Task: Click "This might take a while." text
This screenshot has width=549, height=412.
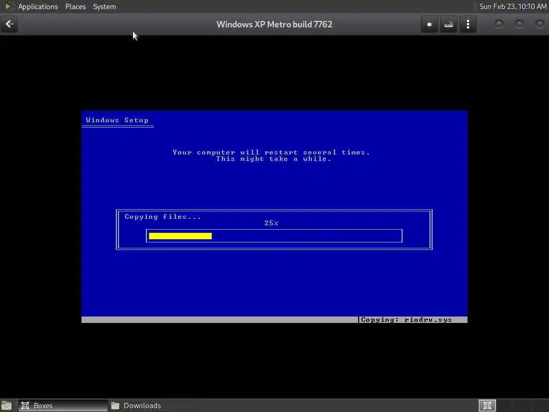Action: point(273,159)
